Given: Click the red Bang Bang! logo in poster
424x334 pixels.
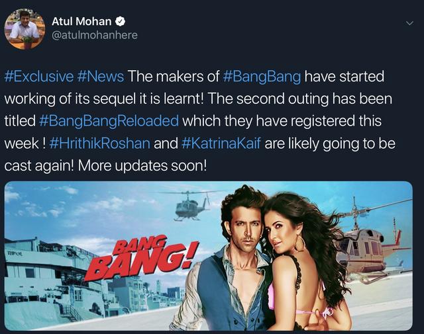Looking at the screenshot, I should click(x=140, y=258).
